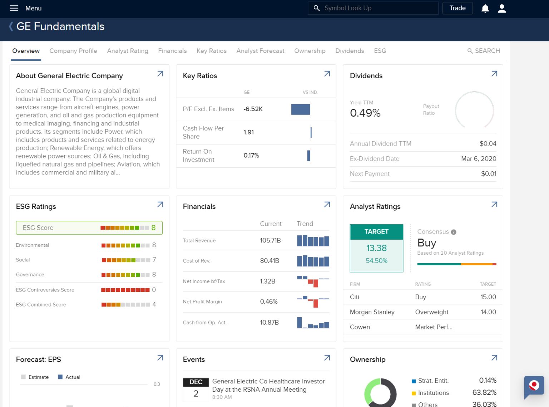Click the SEARCH magnifier icon
The height and width of the screenshot is (407, 549).
click(470, 51)
